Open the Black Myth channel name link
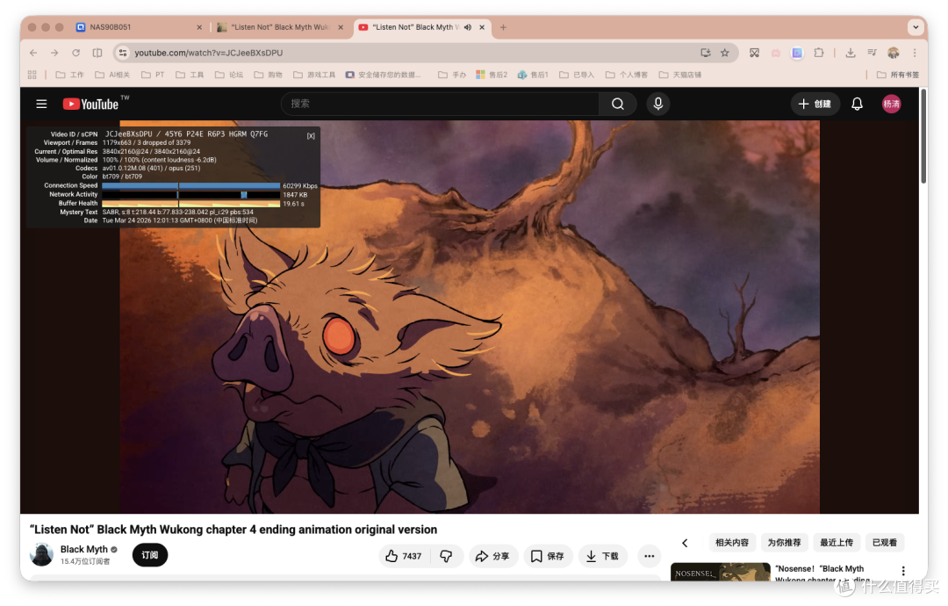 (84, 549)
